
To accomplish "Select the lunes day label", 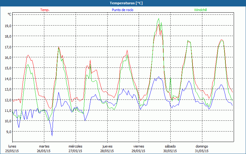I will pyautogui.click(x=12, y=146).
